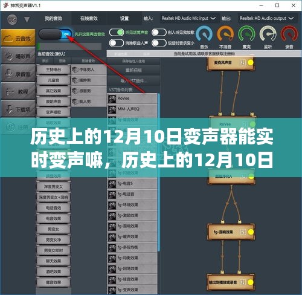Toggle yellow indicator on fg-混响效果 node
The height and width of the screenshot is (295, 302).
coord(251,232)
